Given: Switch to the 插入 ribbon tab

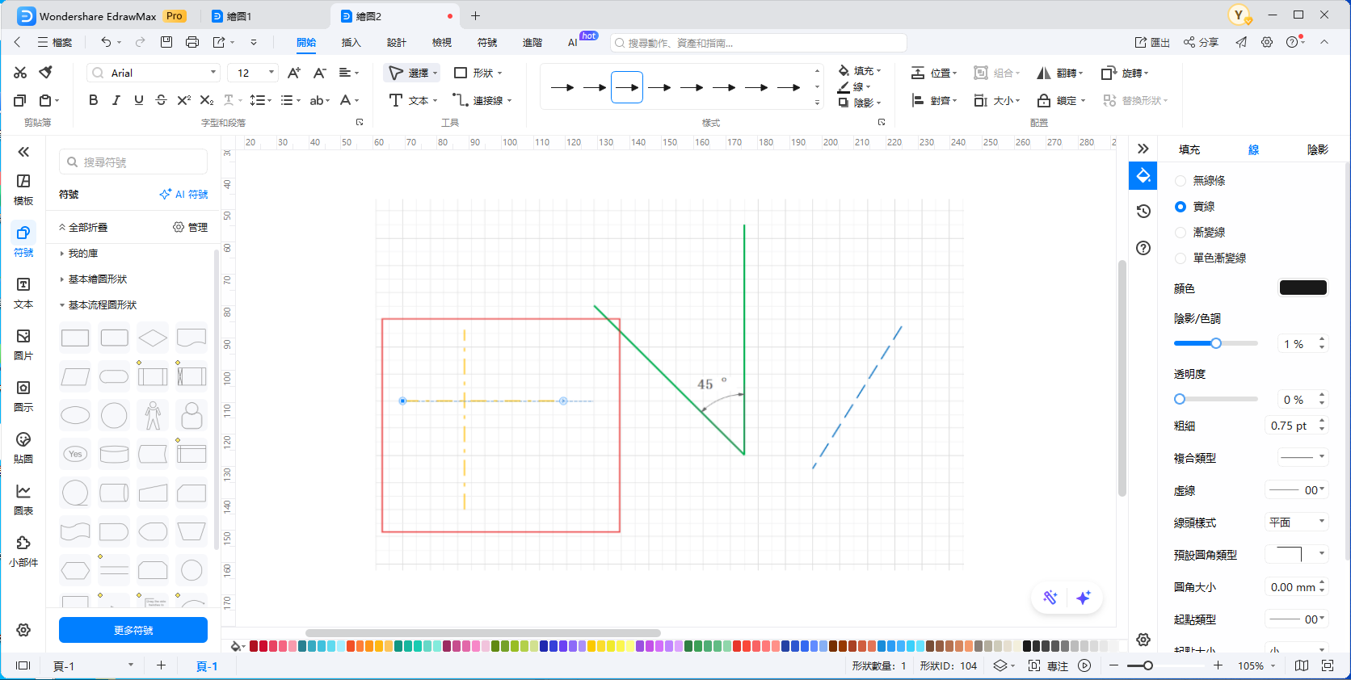Looking at the screenshot, I should [x=351, y=43].
